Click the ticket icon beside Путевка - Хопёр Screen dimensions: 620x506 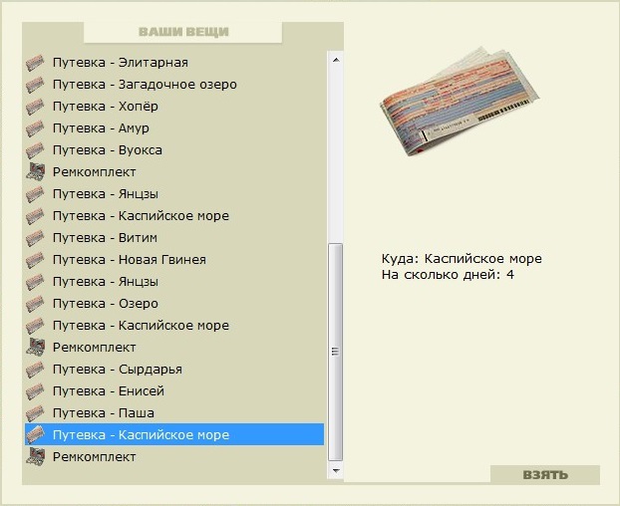click(x=35, y=107)
